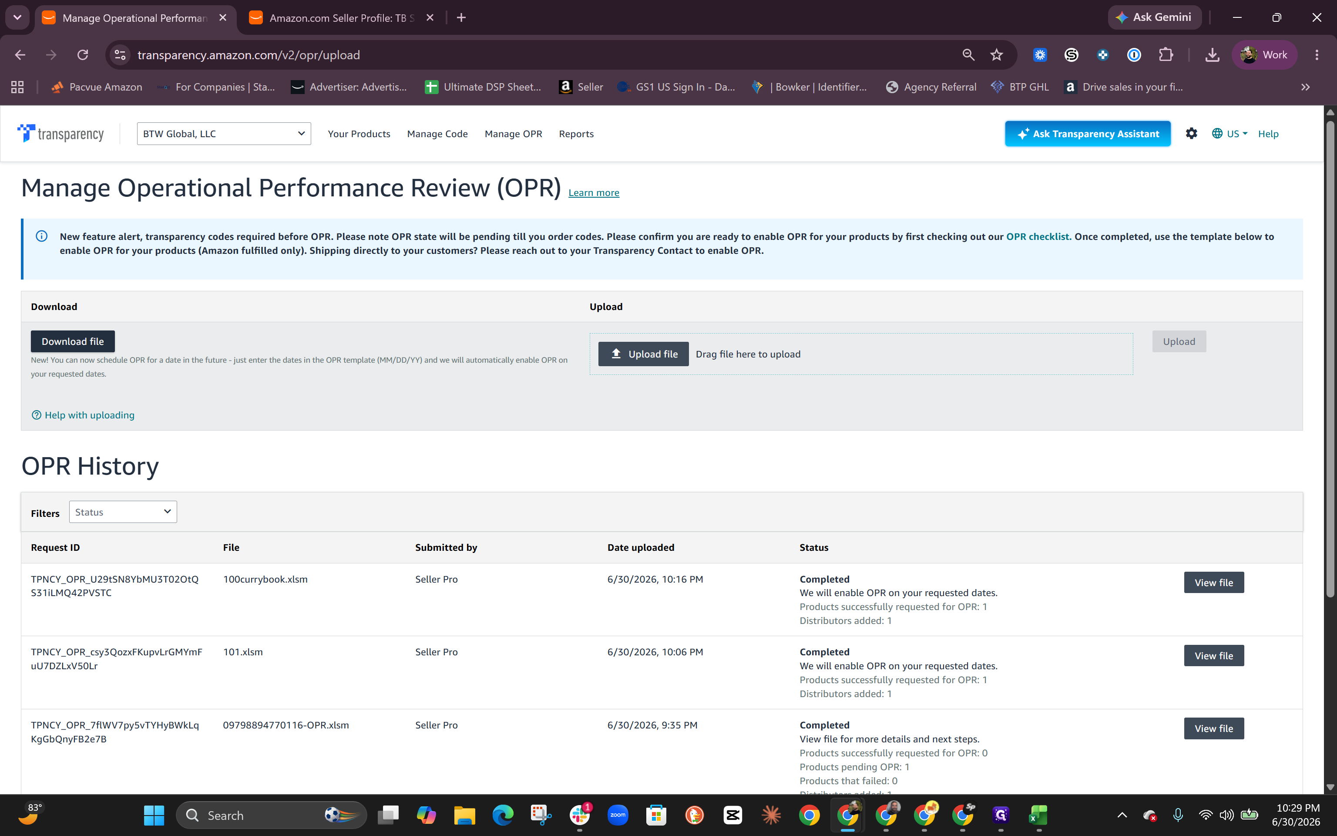Open the Reports menu

tap(576, 134)
